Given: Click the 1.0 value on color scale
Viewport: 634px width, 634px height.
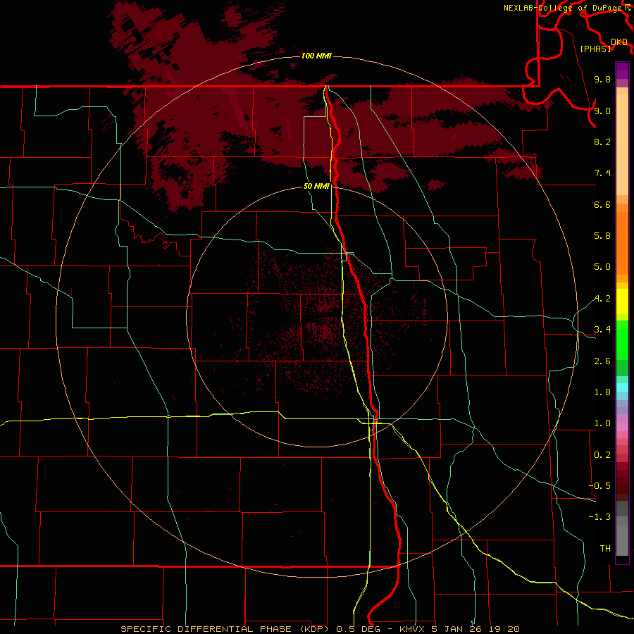Looking at the screenshot, I should pyautogui.click(x=602, y=423).
